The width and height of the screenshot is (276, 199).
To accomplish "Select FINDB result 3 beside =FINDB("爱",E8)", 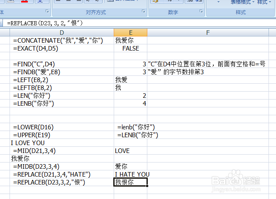I will (130, 72).
